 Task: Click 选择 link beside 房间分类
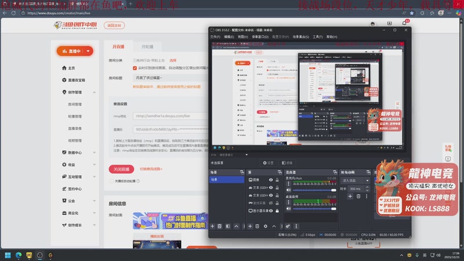173,60
